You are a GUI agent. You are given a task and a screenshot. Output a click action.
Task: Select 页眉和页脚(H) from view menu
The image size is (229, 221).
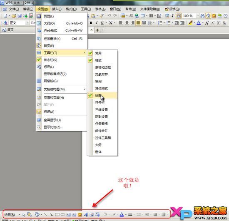pos(62,97)
